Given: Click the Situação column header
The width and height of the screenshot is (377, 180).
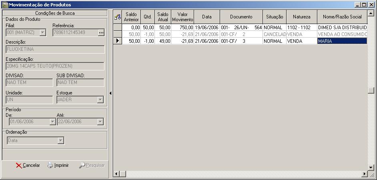Looking at the screenshot, I should 274,17.
